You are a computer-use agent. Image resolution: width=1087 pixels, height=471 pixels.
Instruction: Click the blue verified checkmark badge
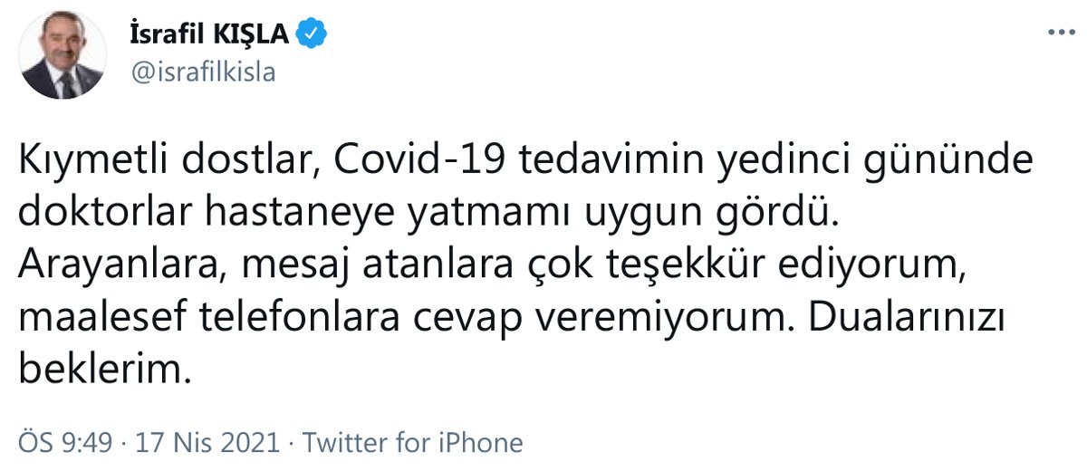coord(313,34)
